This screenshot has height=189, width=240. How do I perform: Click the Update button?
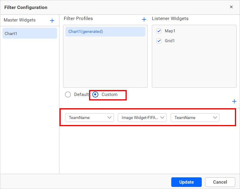[186, 182]
